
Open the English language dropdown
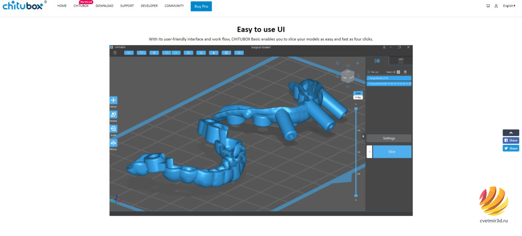point(509,6)
